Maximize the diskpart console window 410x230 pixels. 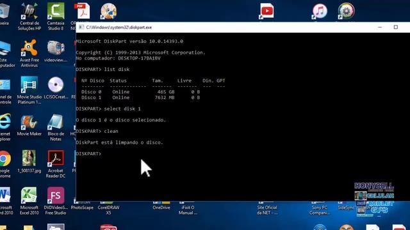click(x=396, y=27)
